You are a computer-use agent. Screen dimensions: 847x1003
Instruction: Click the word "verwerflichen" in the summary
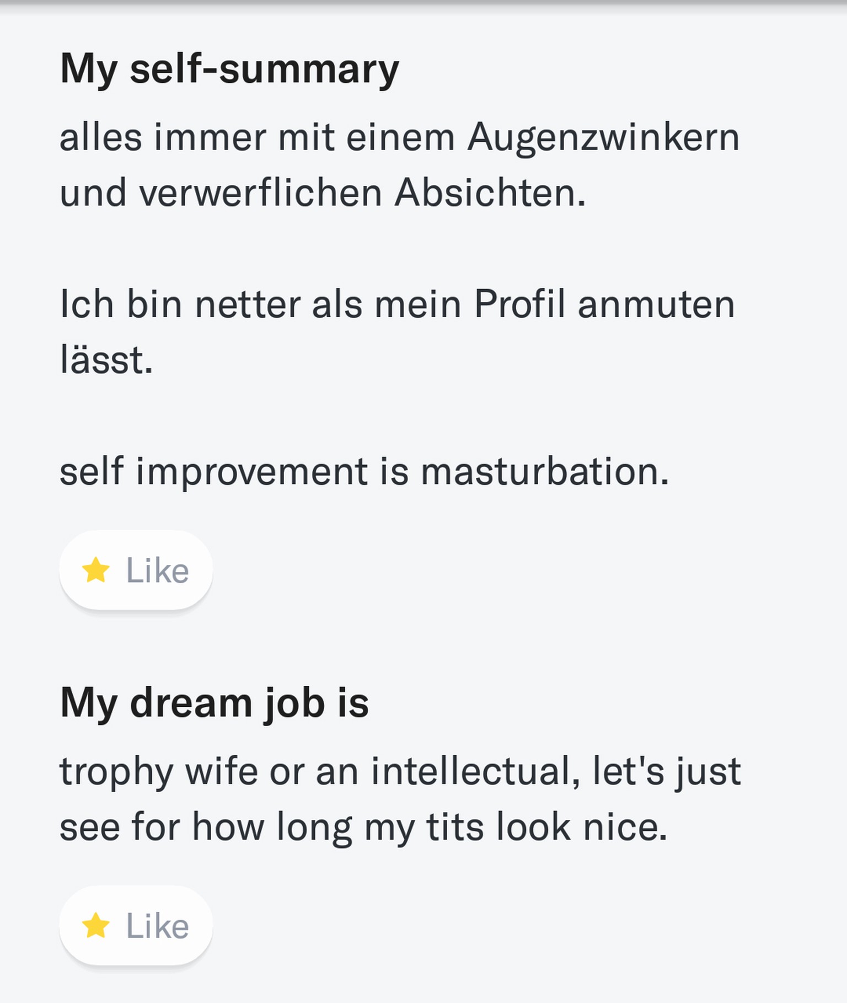tap(260, 194)
